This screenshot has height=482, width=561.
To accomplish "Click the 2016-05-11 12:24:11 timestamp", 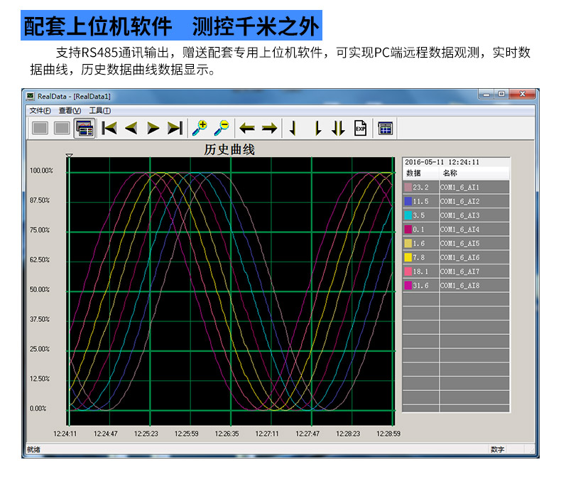I will tap(442, 162).
